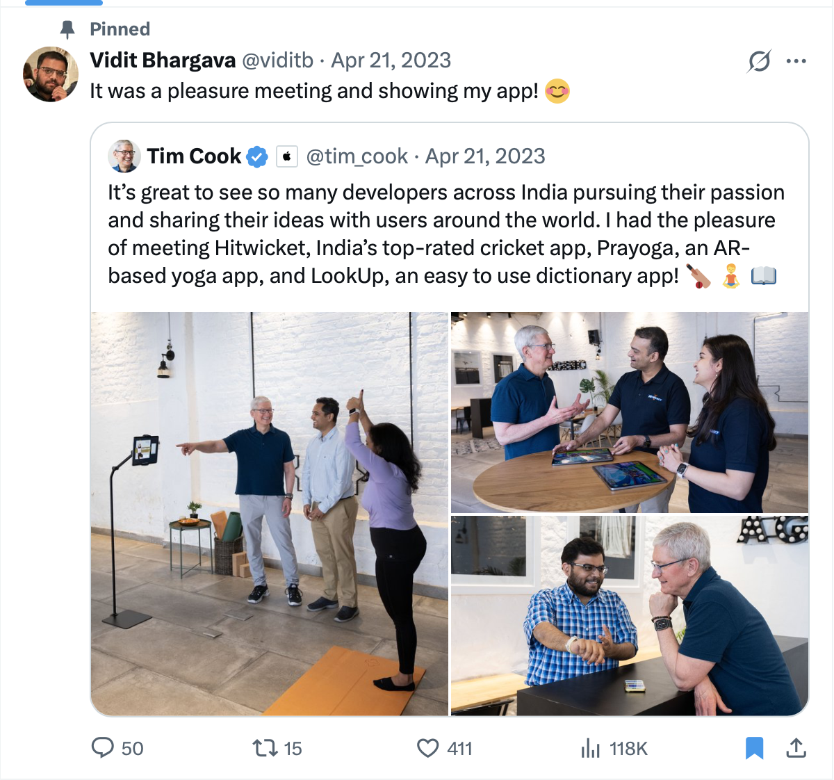Open the three-dot more options menu
The height and width of the screenshot is (780, 834).
[796, 61]
